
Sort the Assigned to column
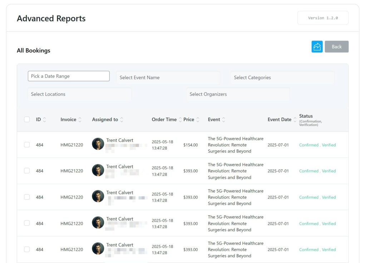pyautogui.click(x=122, y=119)
